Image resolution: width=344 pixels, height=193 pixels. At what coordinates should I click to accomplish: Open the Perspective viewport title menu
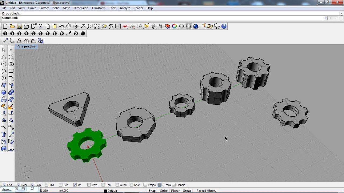26,46
